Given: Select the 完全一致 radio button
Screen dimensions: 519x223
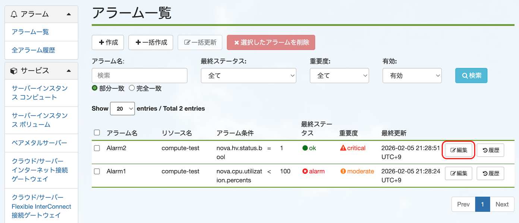Looking at the screenshot, I should [x=131, y=88].
